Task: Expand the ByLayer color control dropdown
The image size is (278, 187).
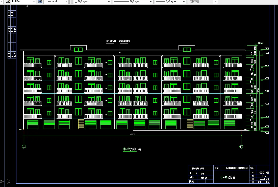Action: [x=109, y=2]
